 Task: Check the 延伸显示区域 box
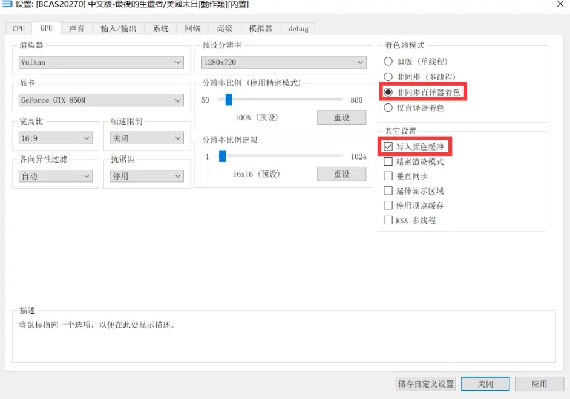tap(387, 190)
